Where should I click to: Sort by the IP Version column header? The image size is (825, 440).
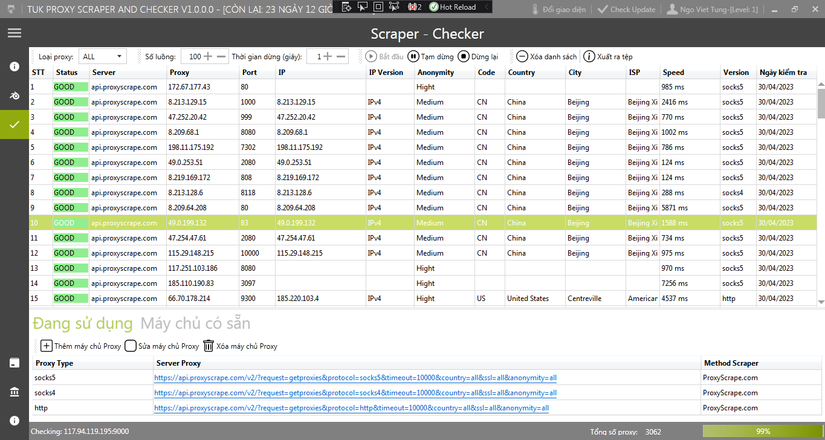(390, 72)
